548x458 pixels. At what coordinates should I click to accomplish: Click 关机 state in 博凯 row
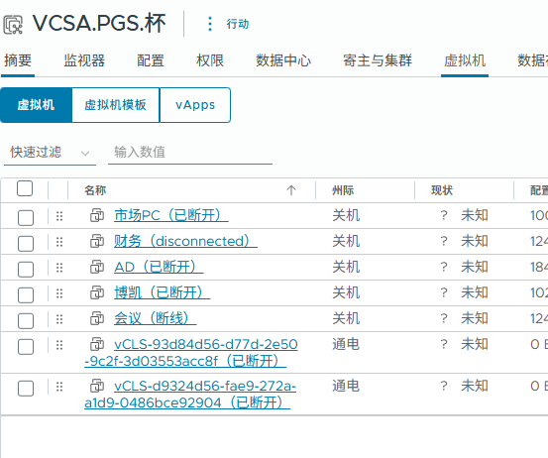click(346, 293)
